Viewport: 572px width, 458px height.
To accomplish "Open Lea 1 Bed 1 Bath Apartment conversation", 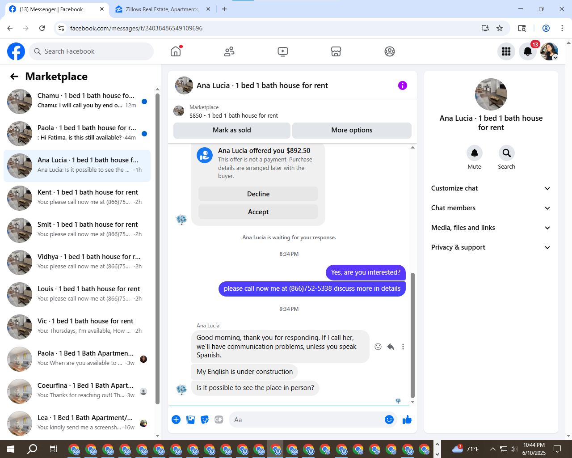I will (77, 424).
